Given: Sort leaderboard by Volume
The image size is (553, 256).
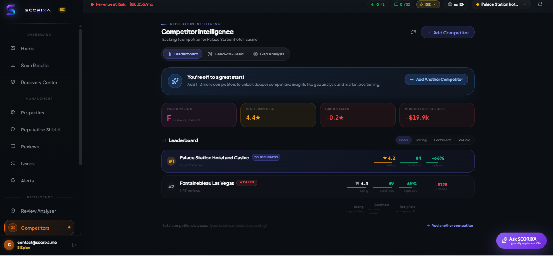Looking at the screenshot, I should coord(464,140).
